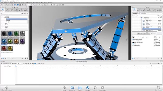Open the Camera (Камера) menu
Image resolution: width=163 pixels, height=91 pixels.
(23, 3)
